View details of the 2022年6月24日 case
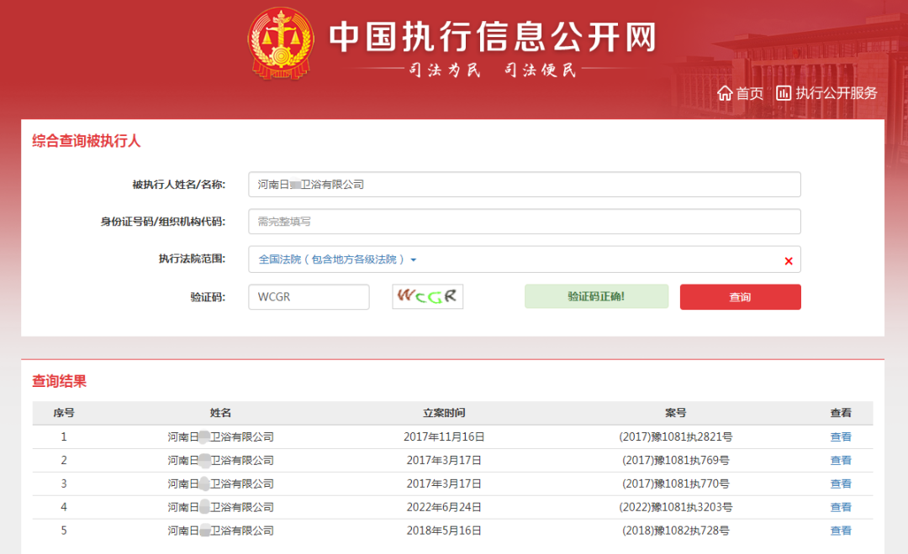 point(841,507)
